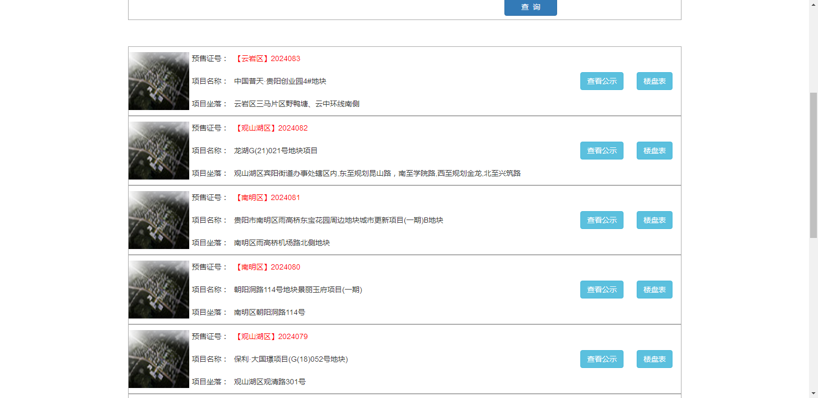Image resolution: width=818 pixels, height=398 pixels.
Task: Click thumbnail image of 中国普天·贵阳创业园4#地块
Action: click(159, 81)
